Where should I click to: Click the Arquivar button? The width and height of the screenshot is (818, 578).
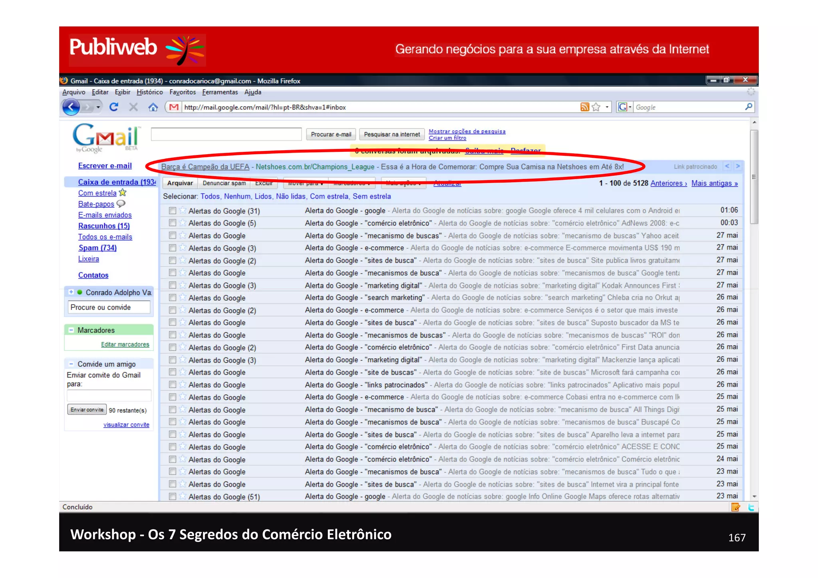tap(180, 183)
